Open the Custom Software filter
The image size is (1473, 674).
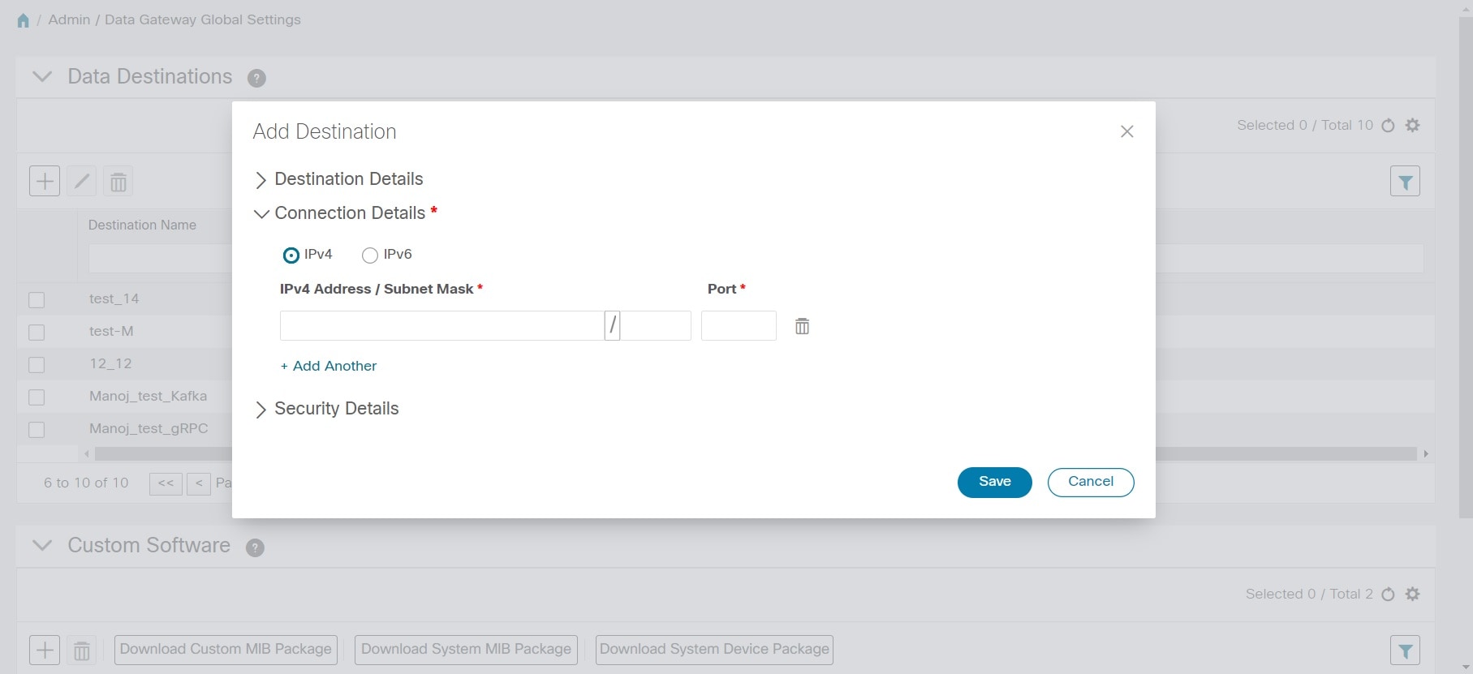1405,650
